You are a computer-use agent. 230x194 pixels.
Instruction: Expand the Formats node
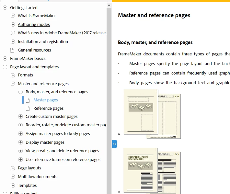[x=13, y=75]
